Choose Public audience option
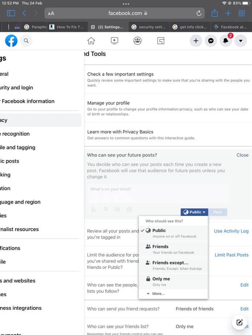This screenshot has height=335, width=252. point(173,233)
